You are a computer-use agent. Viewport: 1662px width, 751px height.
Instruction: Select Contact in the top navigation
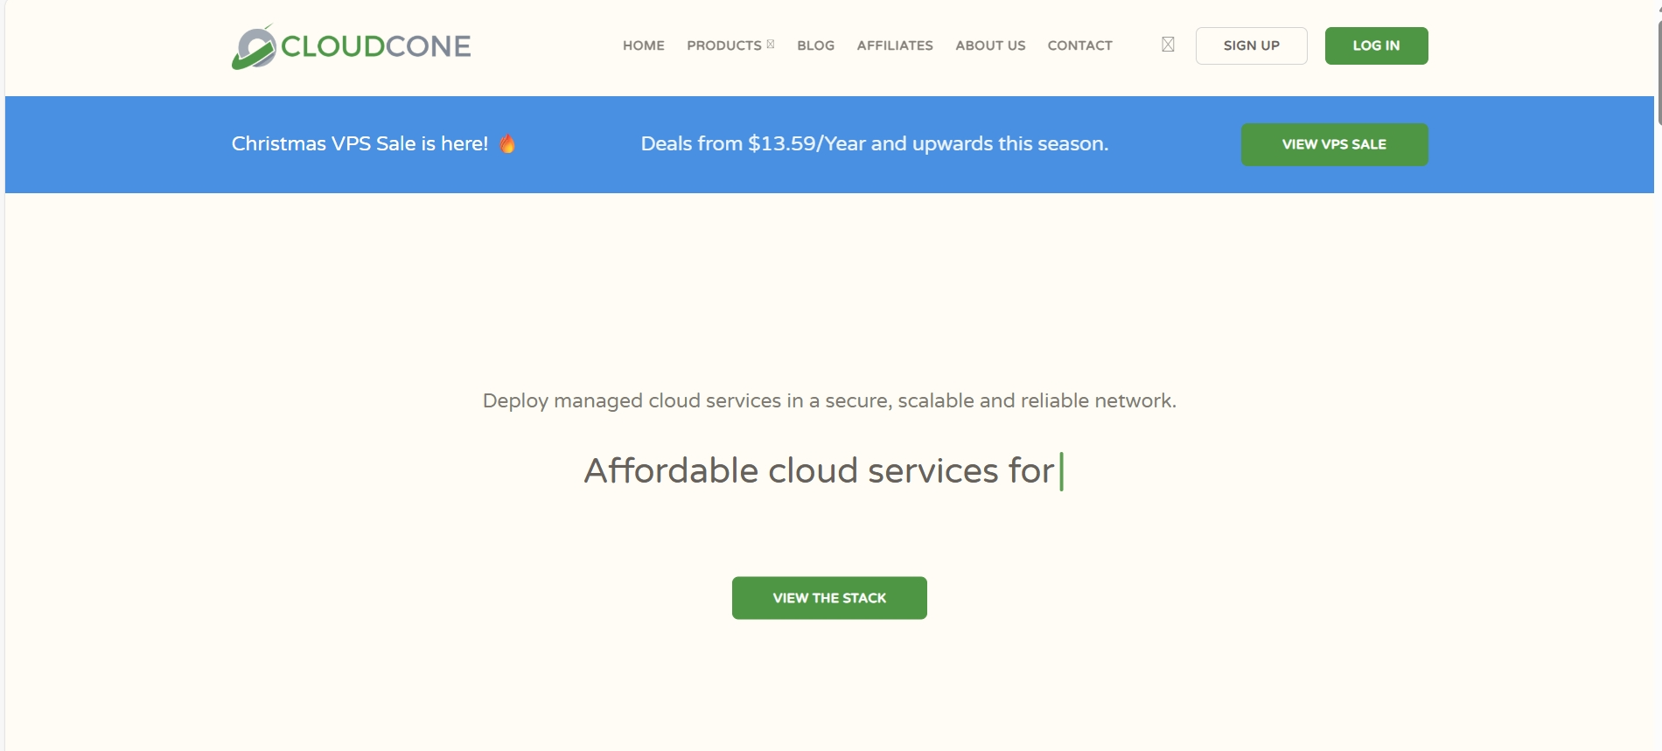tap(1079, 45)
